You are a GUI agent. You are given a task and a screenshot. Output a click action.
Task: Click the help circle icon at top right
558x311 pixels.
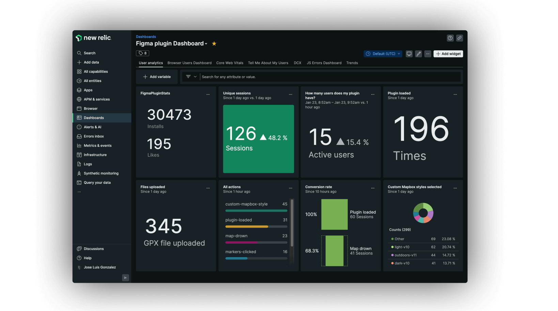[450, 38]
